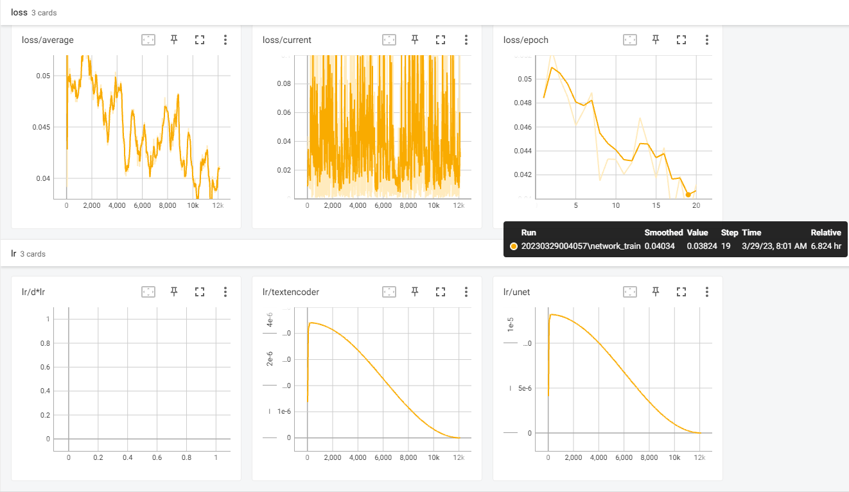Click the lr/textencoder card title
The image size is (849, 492).
coord(291,292)
